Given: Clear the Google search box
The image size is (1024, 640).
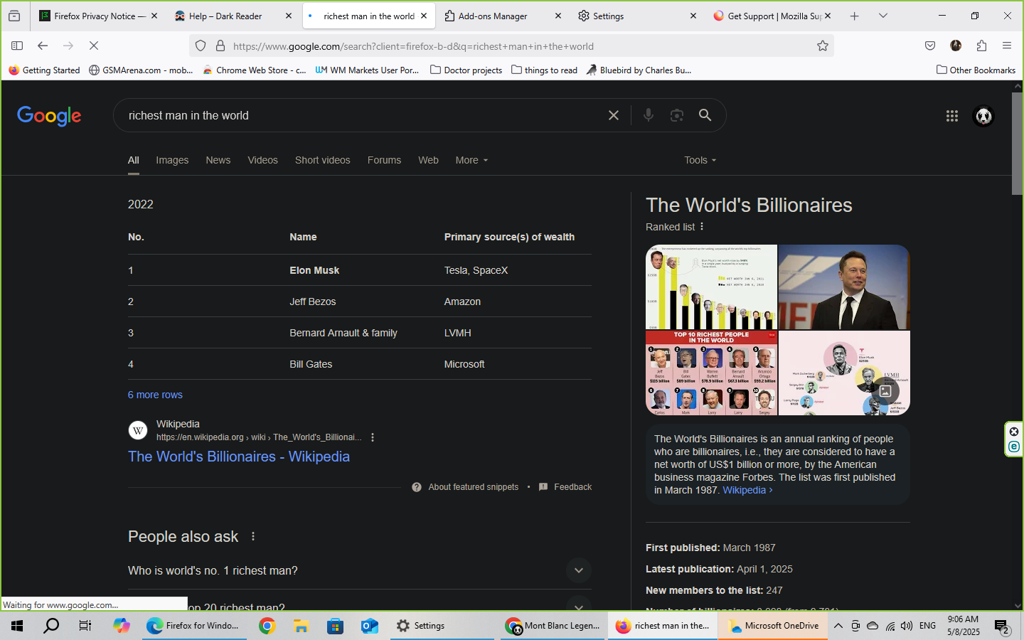Looking at the screenshot, I should tap(614, 115).
